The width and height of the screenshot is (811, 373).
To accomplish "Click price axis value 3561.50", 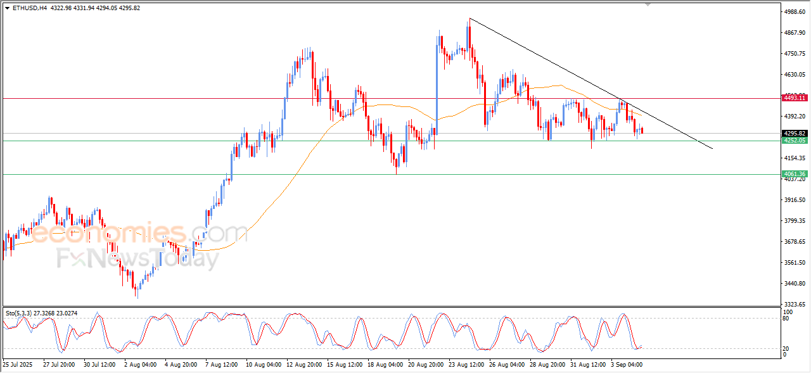I will click(x=794, y=262).
